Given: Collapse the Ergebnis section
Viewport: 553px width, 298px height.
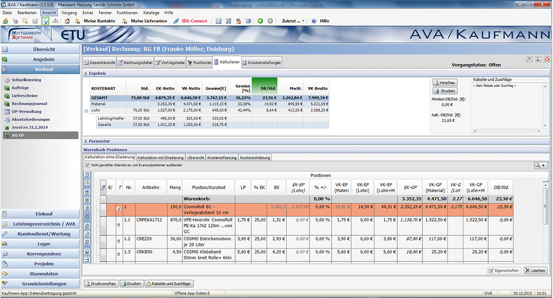Looking at the screenshot, I should 86,73.
